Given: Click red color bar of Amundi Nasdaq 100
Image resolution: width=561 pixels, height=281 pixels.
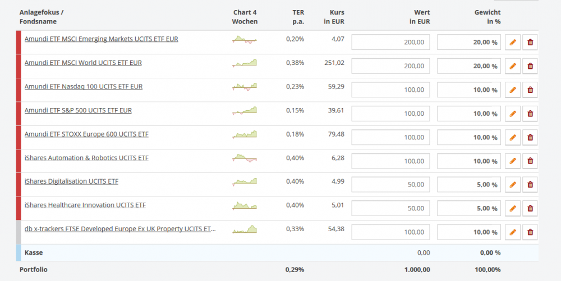Looking at the screenshot, I should [x=19, y=90].
